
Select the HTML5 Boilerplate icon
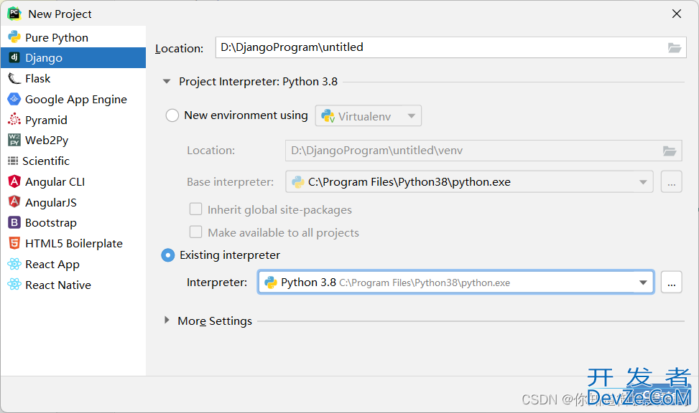point(14,244)
